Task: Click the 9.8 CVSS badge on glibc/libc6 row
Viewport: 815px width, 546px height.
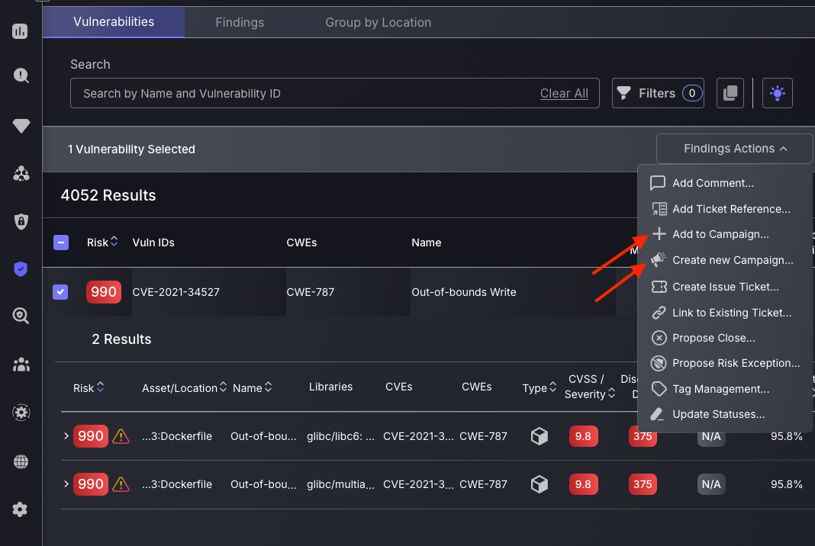Action: click(x=583, y=436)
